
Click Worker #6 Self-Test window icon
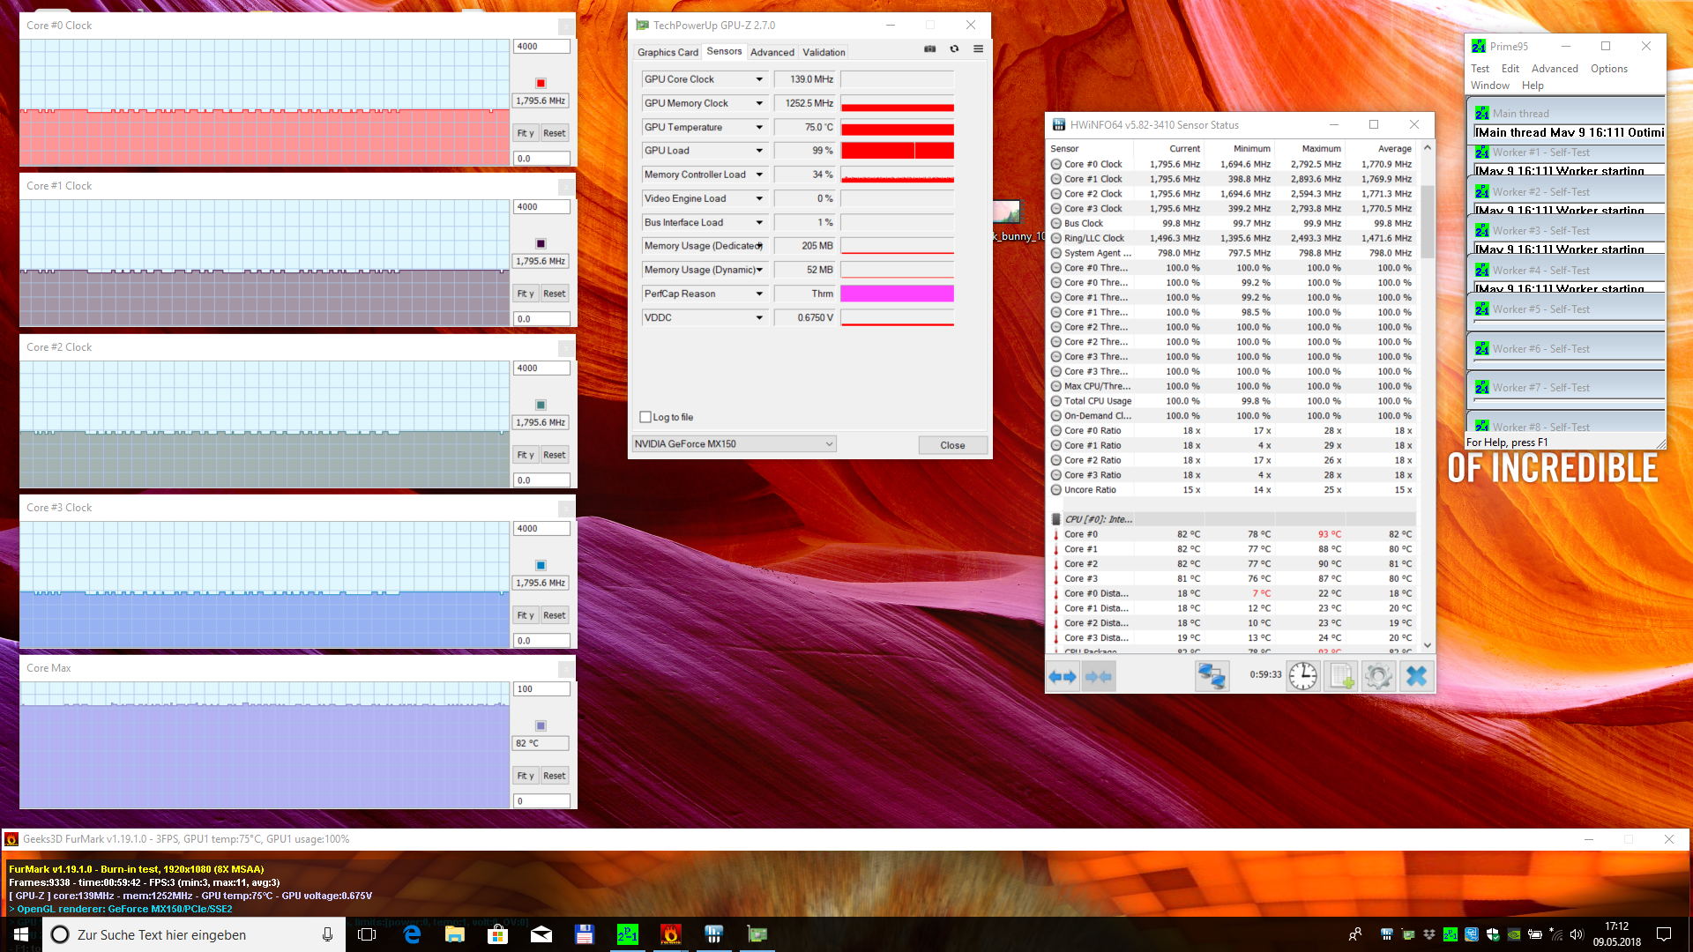pyautogui.click(x=1482, y=349)
